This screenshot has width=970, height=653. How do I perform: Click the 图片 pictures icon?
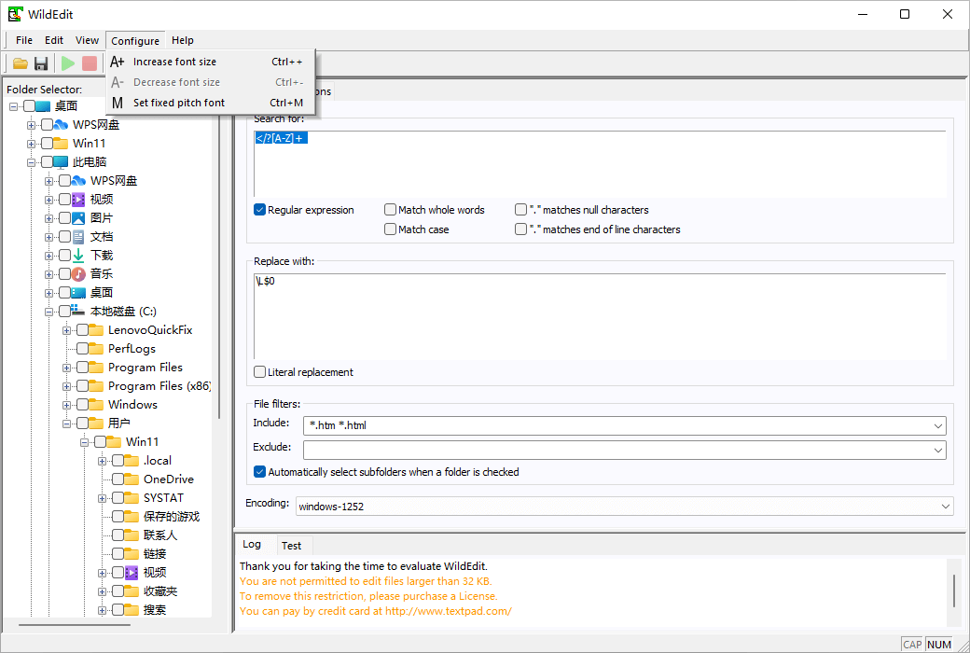(x=78, y=218)
